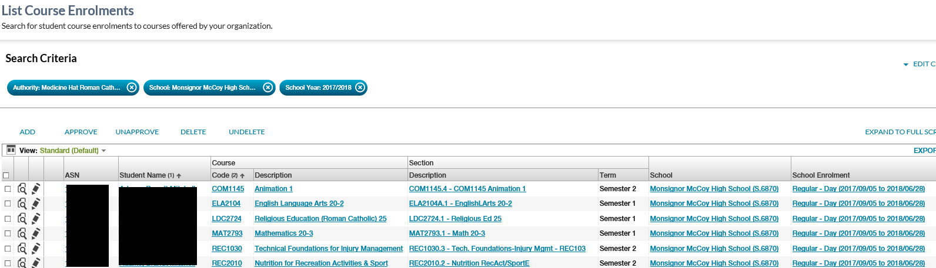936x268 pixels.
Task: Check the box for the REC1030 row
Action: point(8,249)
